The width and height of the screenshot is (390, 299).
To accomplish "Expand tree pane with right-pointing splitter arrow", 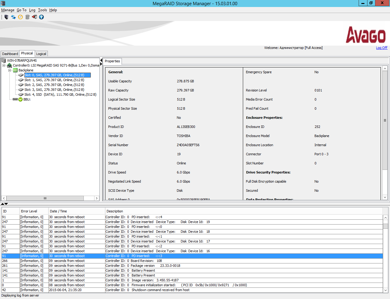I will [x=101, y=64].
